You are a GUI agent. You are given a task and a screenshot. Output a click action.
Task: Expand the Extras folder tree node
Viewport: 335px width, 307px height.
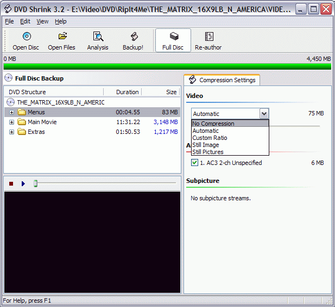[x=12, y=132]
